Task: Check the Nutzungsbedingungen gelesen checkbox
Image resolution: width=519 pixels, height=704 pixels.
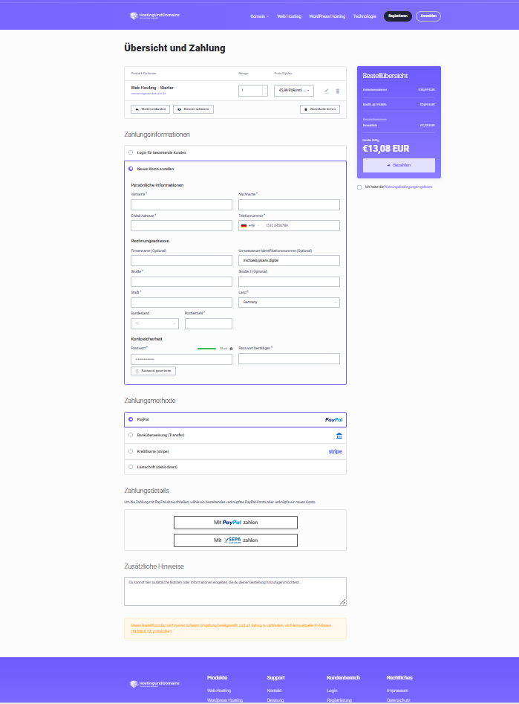Action: (359, 187)
